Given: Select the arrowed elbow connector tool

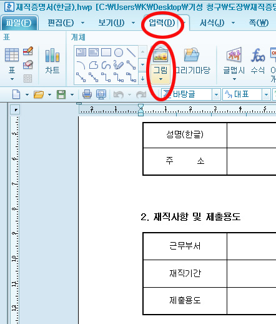Looking at the screenshot, I should [x=119, y=77].
